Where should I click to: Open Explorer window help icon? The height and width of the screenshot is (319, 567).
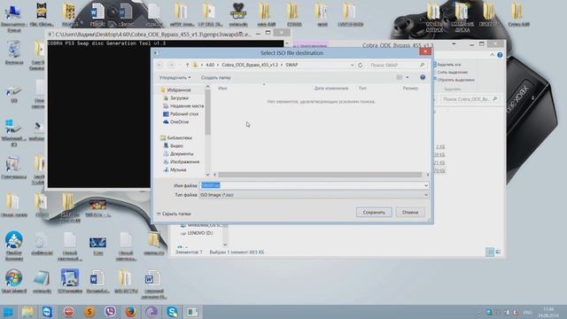500,55
